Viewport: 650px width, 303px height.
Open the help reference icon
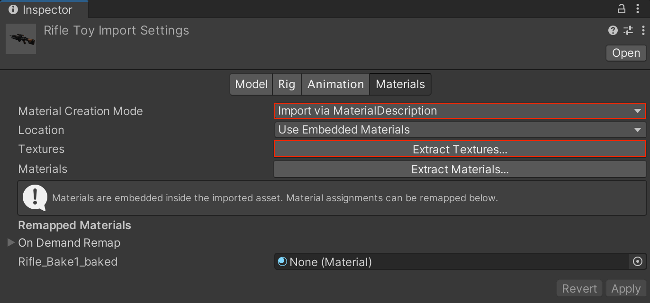click(x=613, y=31)
